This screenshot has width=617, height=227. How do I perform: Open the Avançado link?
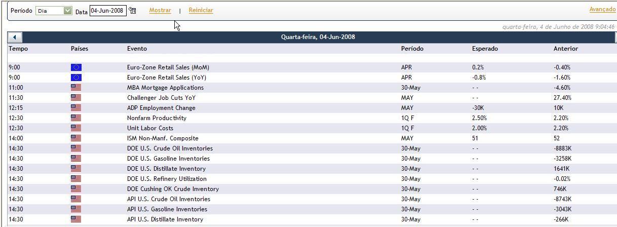[602, 10]
